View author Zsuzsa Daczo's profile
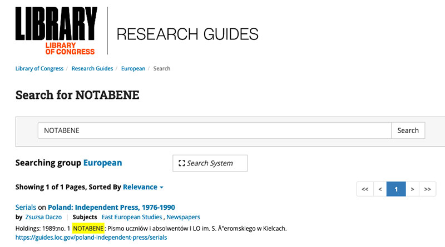This screenshot has width=445, height=247. tap(43, 217)
